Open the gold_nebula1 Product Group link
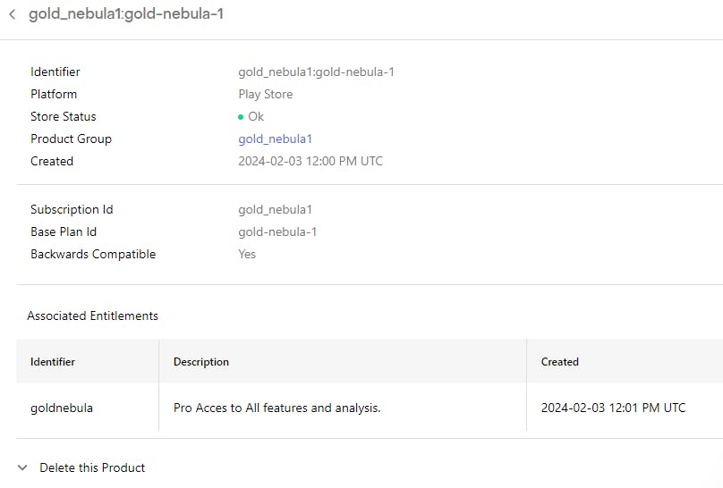723x488 pixels. (x=275, y=139)
